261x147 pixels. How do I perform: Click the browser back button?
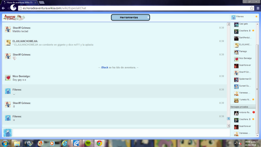3,8
